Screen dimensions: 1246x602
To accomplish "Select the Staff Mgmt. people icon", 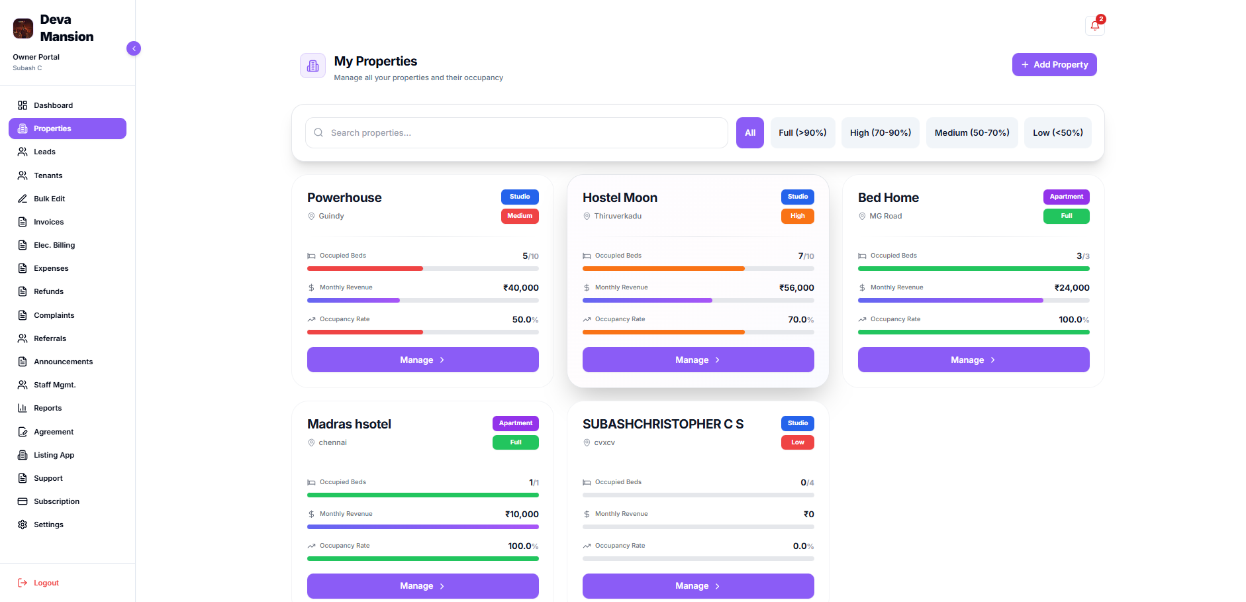I will [23, 385].
